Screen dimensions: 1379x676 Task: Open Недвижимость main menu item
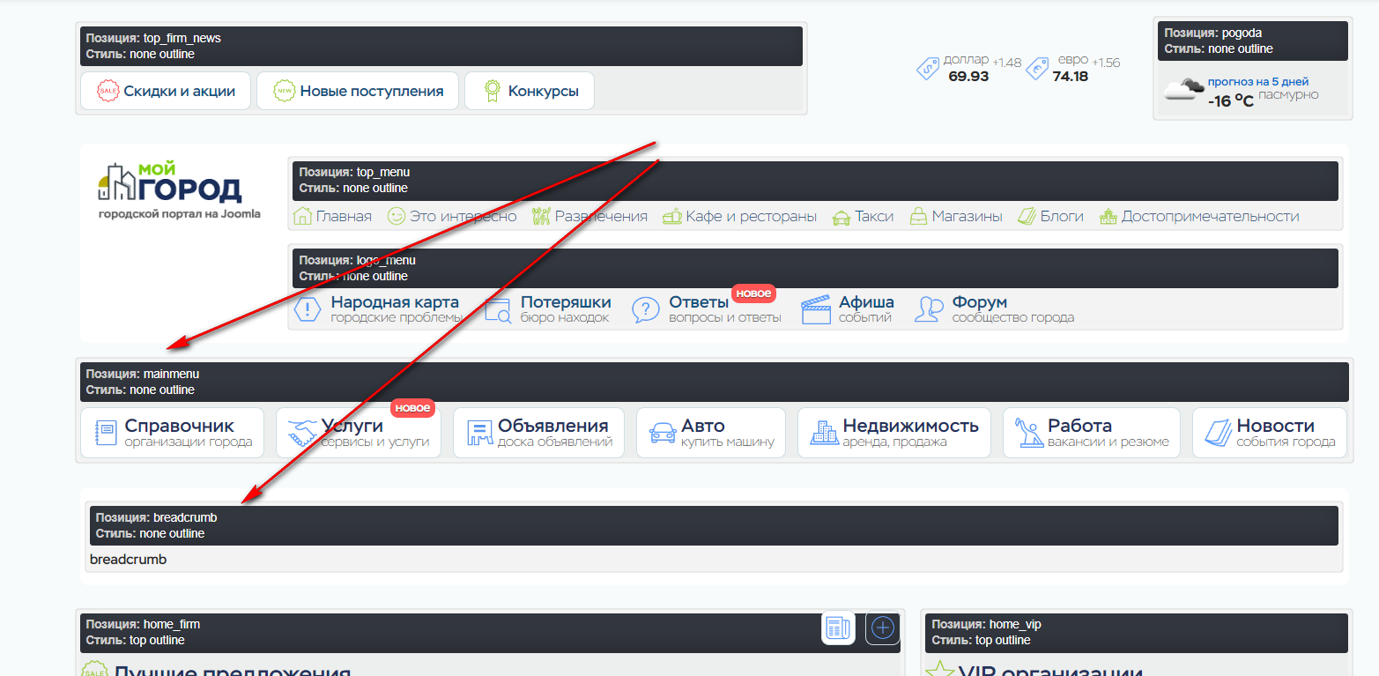pos(894,433)
